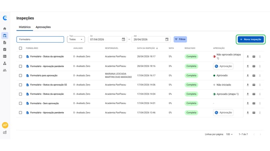Open the Home icon in sidebar

click(5, 29)
